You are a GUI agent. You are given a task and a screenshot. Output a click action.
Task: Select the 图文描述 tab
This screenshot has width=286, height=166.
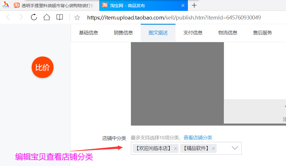pyautogui.click(x=158, y=33)
